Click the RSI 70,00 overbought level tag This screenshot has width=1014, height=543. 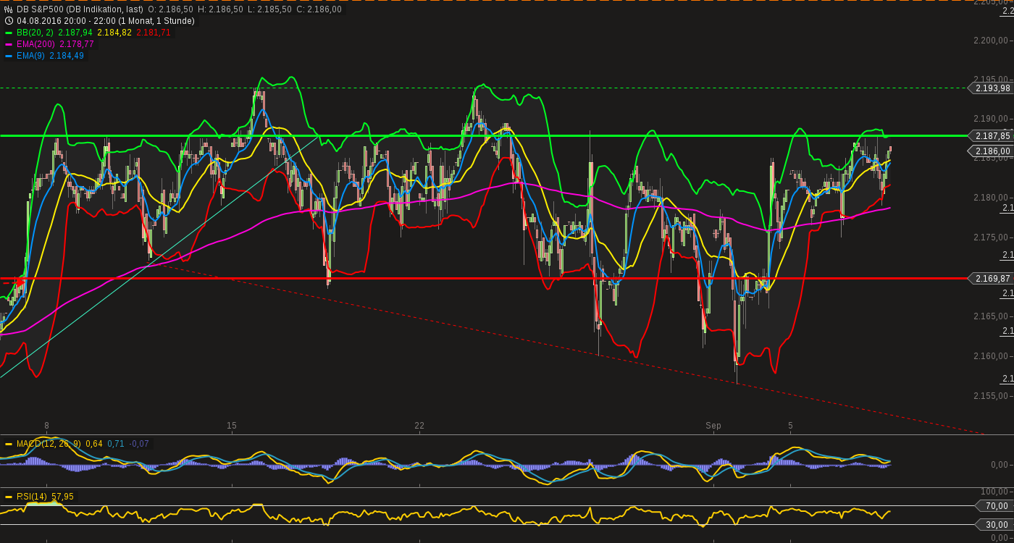coord(995,505)
